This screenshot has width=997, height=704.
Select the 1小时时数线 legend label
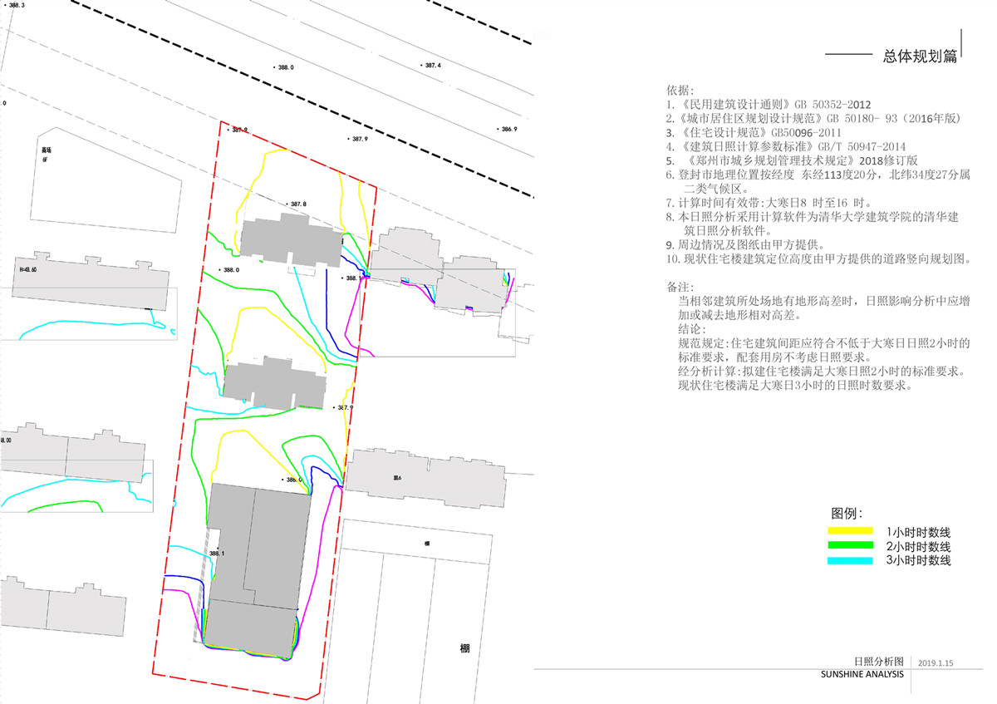tap(918, 531)
